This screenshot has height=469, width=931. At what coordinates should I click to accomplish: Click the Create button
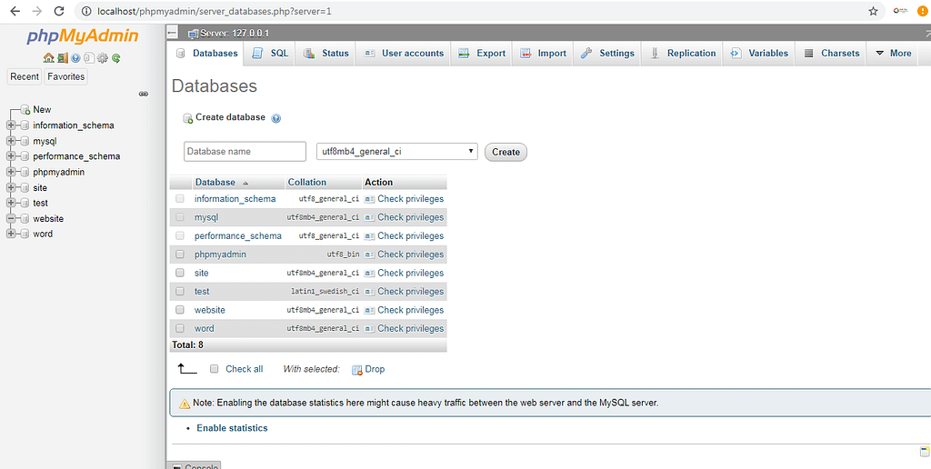(506, 152)
